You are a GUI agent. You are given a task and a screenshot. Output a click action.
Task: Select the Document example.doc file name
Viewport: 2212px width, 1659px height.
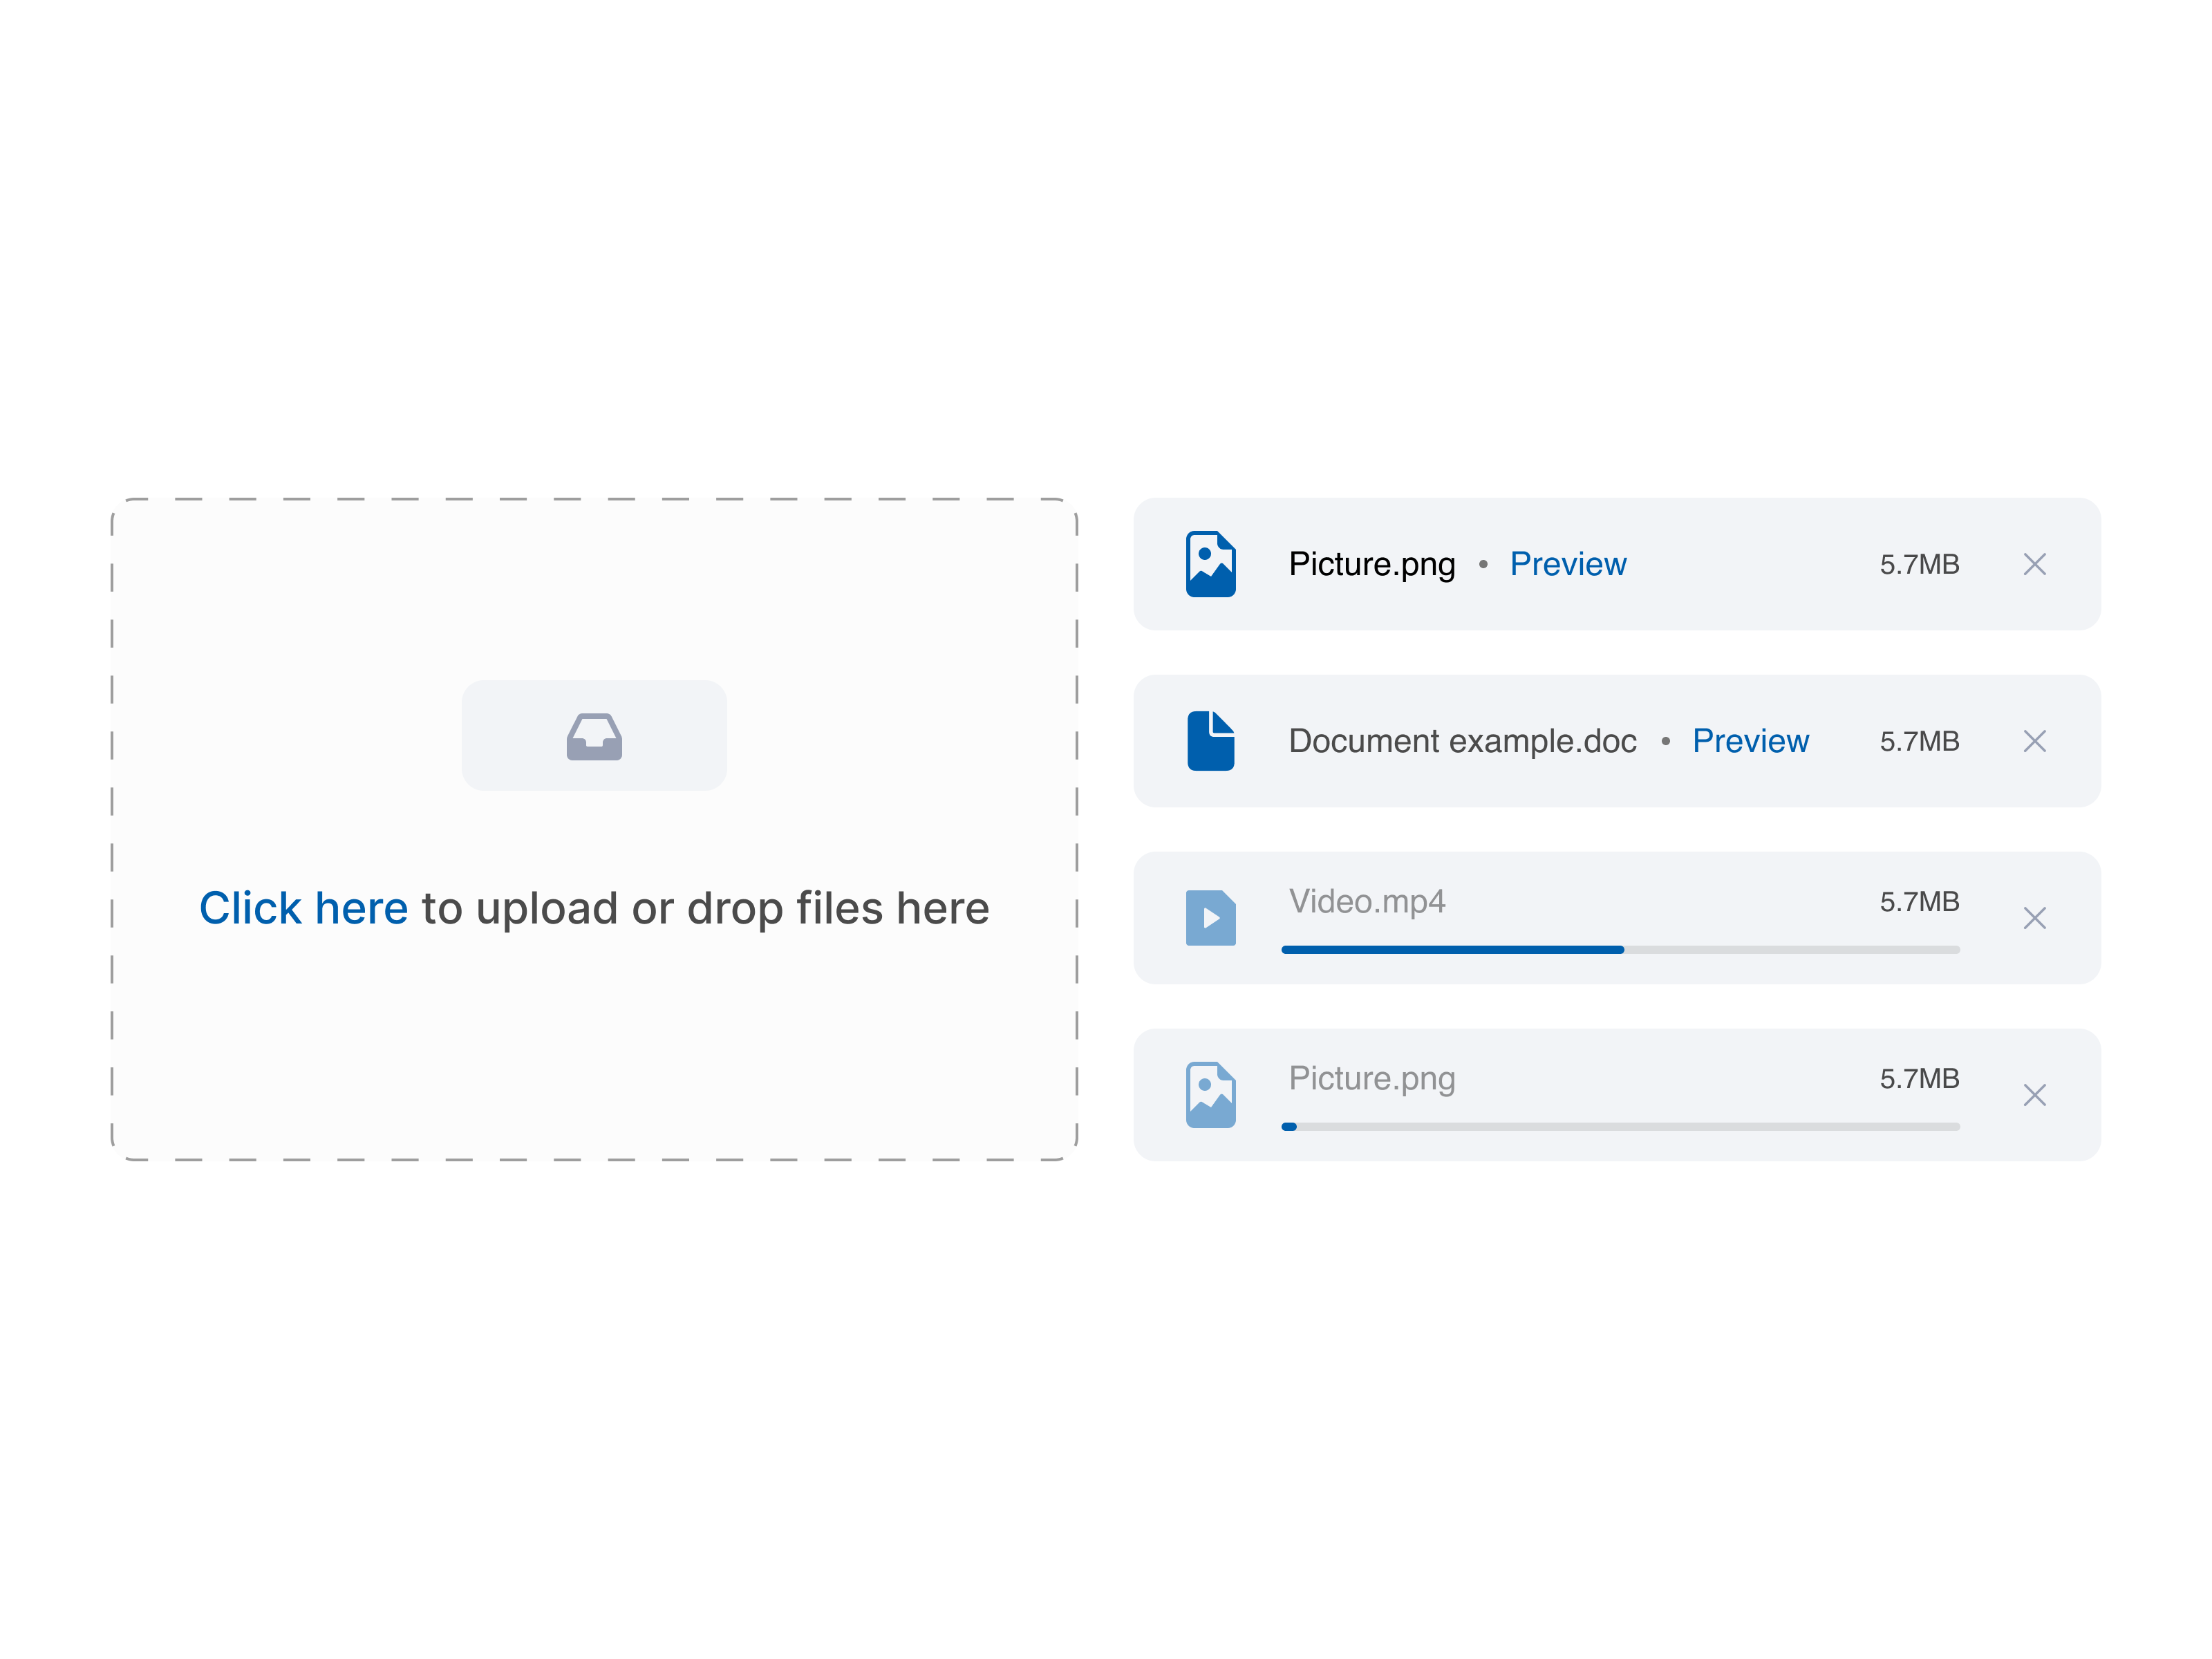(x=1462, y=741)
